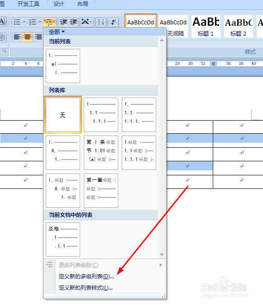
Task: Click the sort A-Z icon
Action: 101,22
